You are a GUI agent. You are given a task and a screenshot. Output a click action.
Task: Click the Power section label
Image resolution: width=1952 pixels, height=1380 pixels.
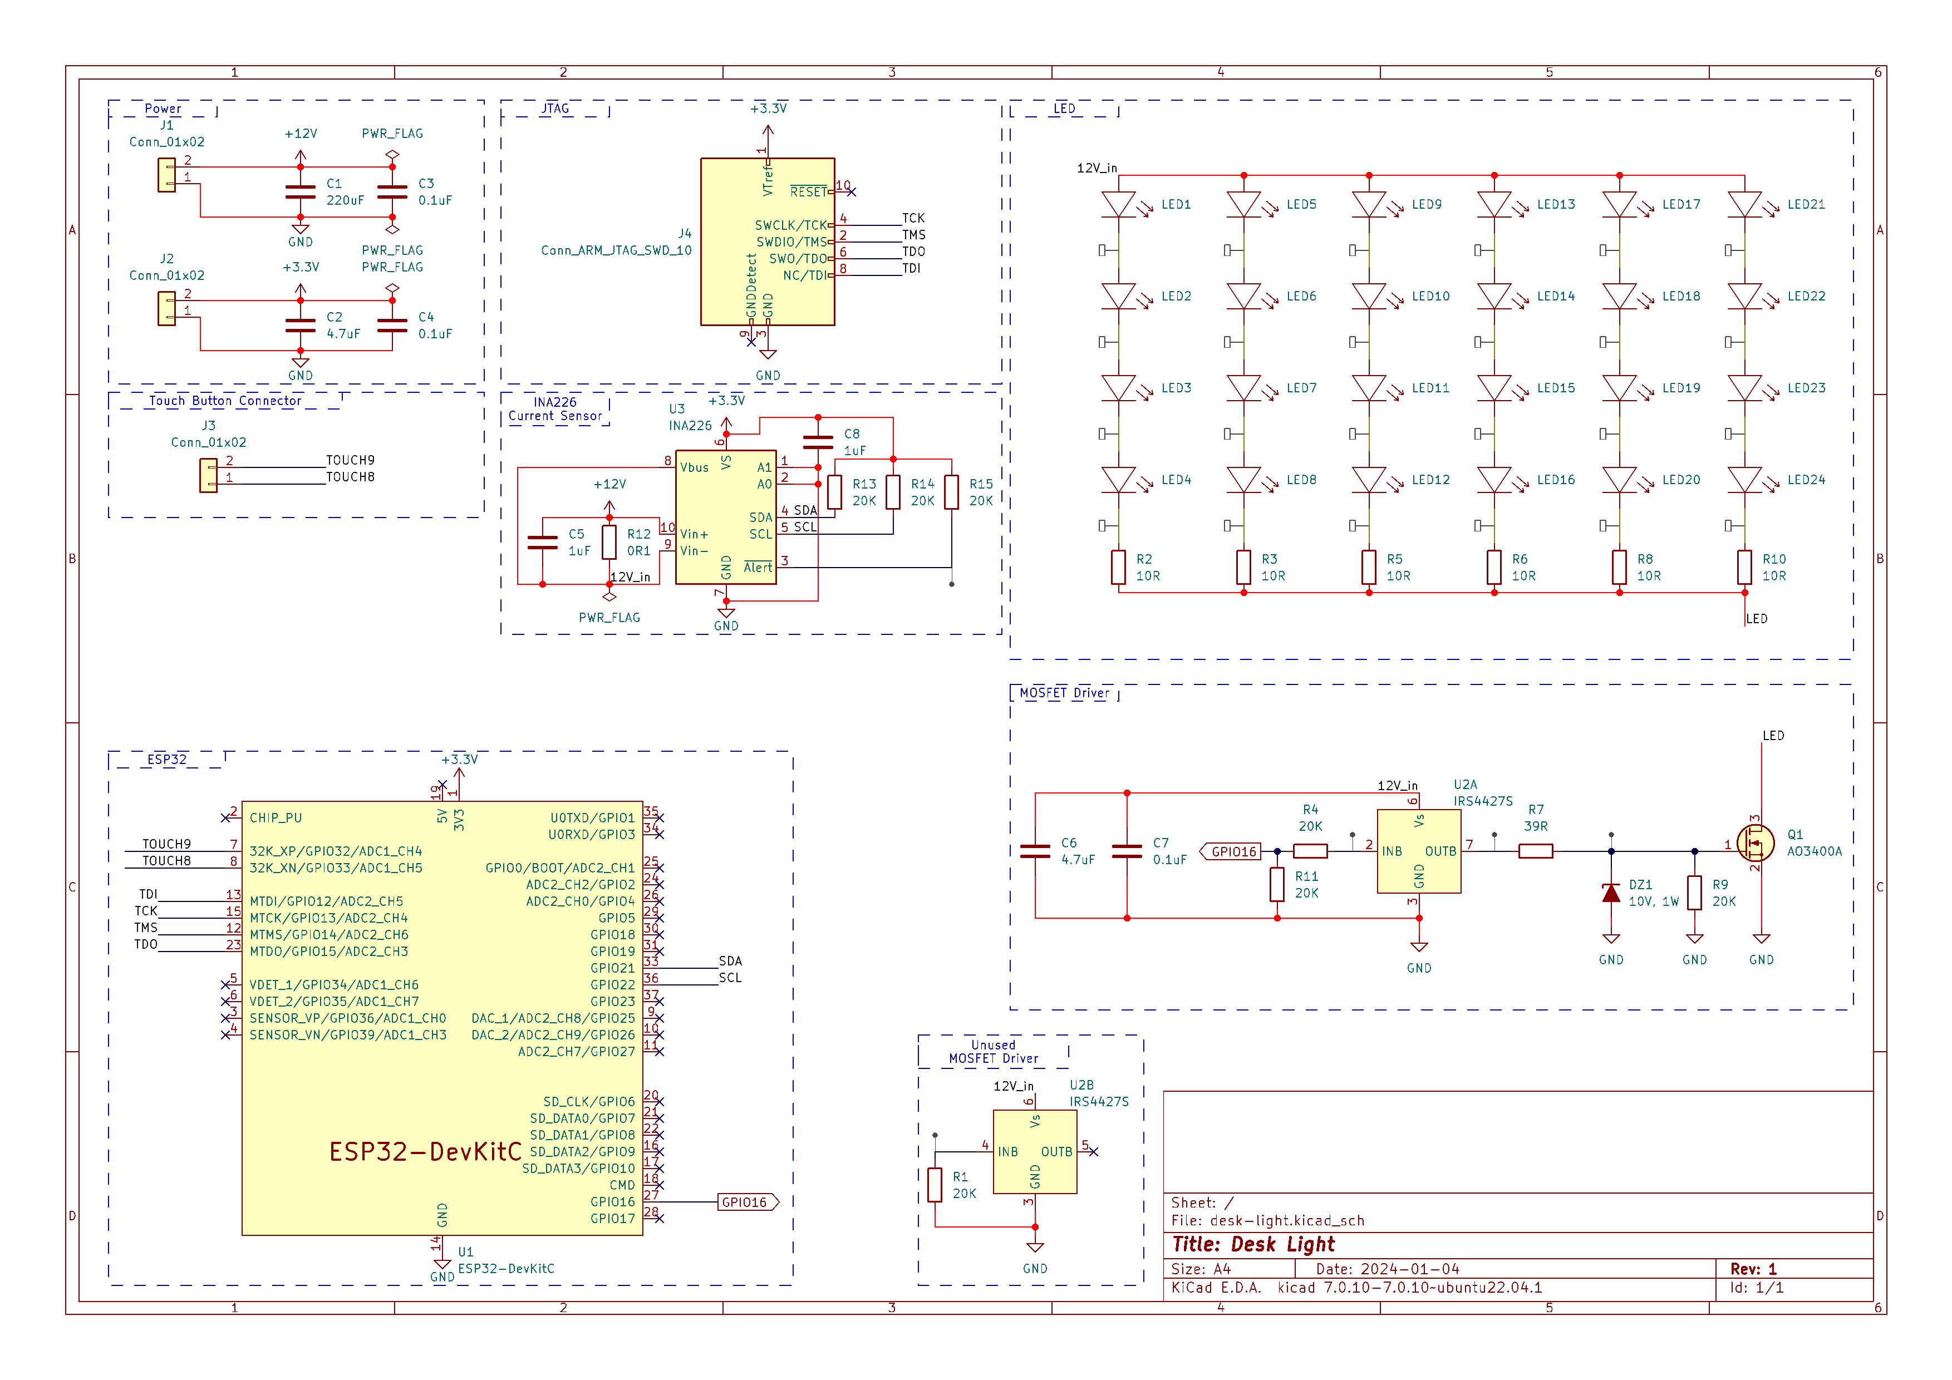pos(163,109)
